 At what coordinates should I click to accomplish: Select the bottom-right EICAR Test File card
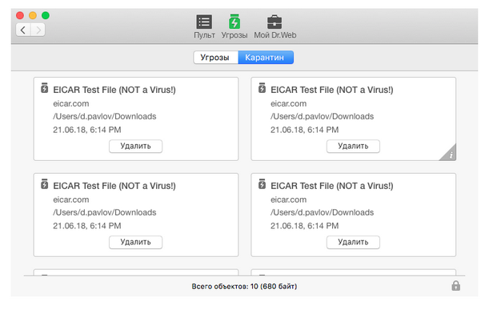353,215
